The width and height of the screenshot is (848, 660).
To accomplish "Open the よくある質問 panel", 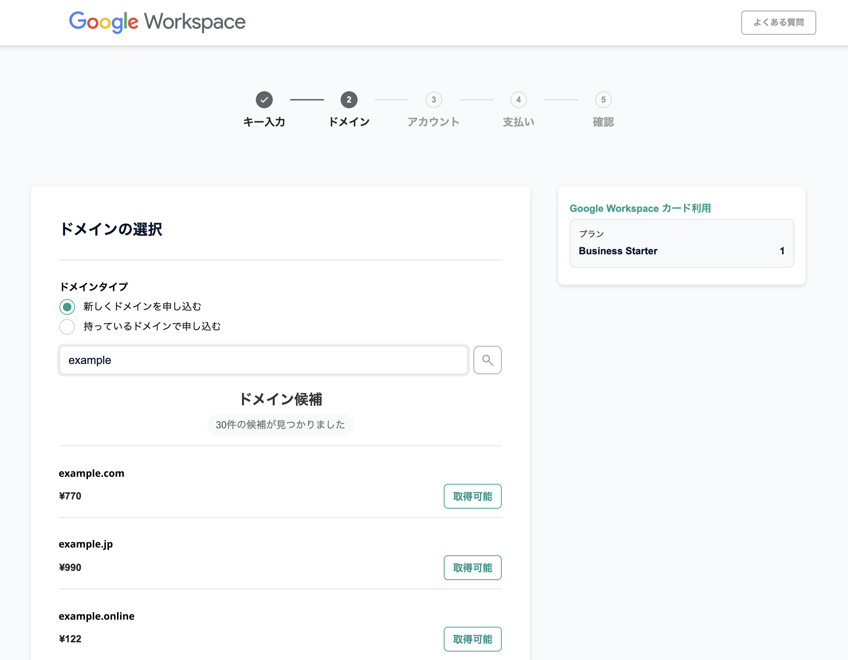I will click(778, 22).
